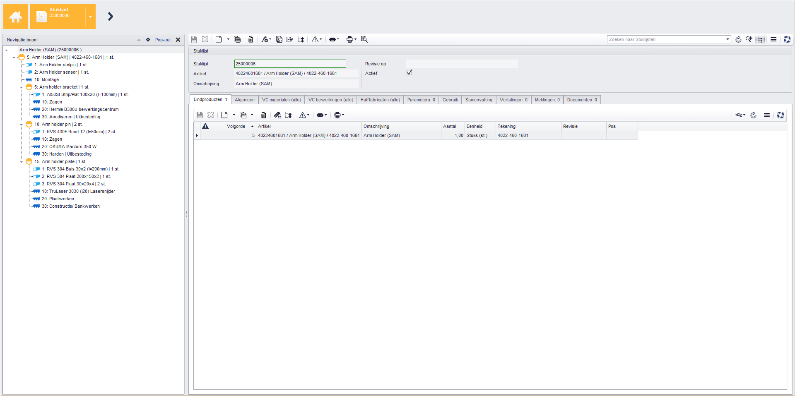Delete the Stuklijst via main trash icon
Screen dimensions: 795x396
coord(251,39)
